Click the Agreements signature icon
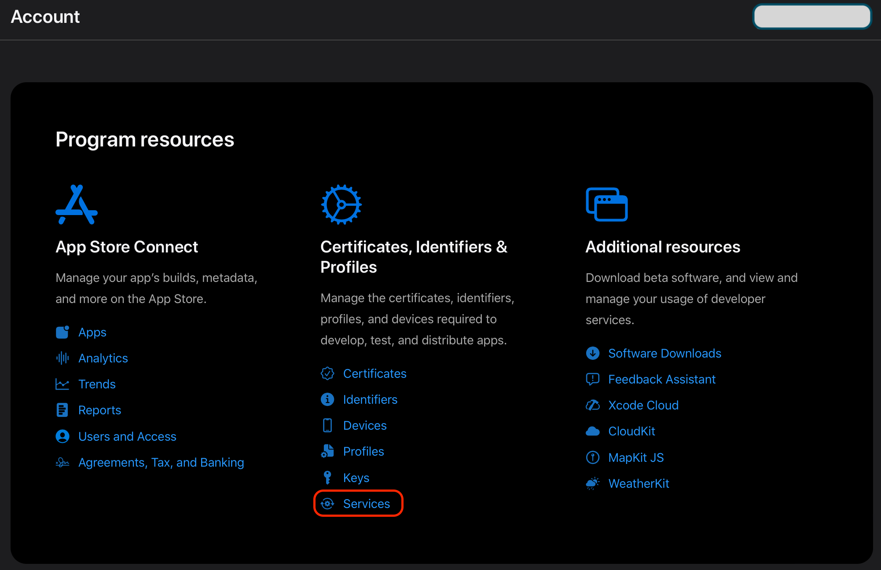The height and width of the screenshot is (570, 881). 62,462
